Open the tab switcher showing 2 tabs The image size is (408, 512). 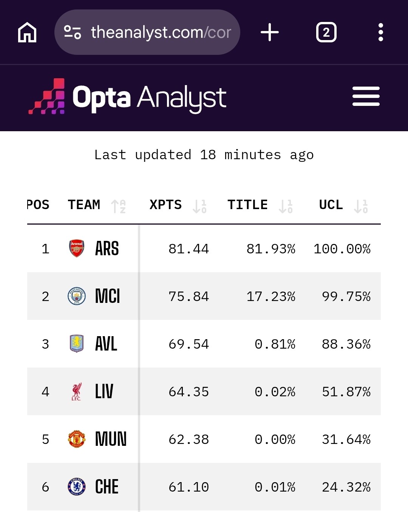tap(326, 33)
